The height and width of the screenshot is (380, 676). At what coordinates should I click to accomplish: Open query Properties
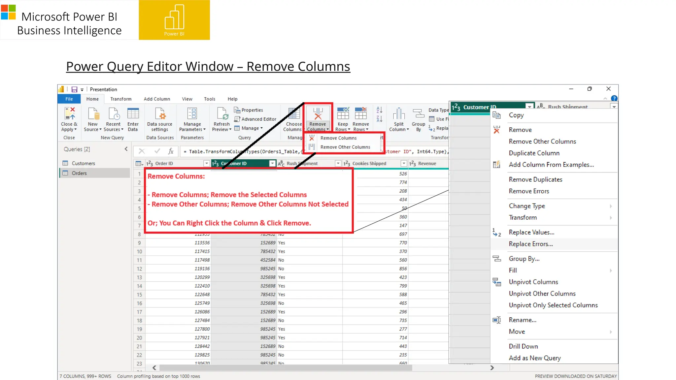point(249,110)
